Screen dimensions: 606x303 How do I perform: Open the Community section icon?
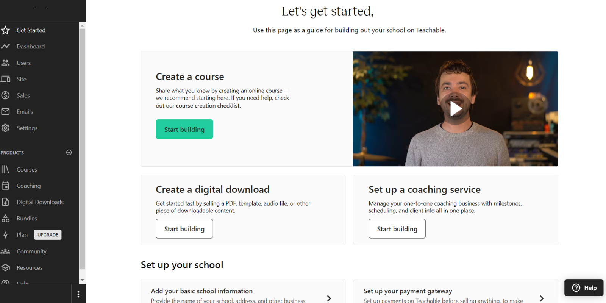tap(5, 251)
